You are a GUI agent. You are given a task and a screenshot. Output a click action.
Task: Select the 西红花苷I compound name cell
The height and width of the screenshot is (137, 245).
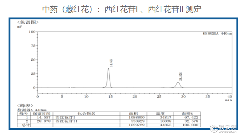65,117
